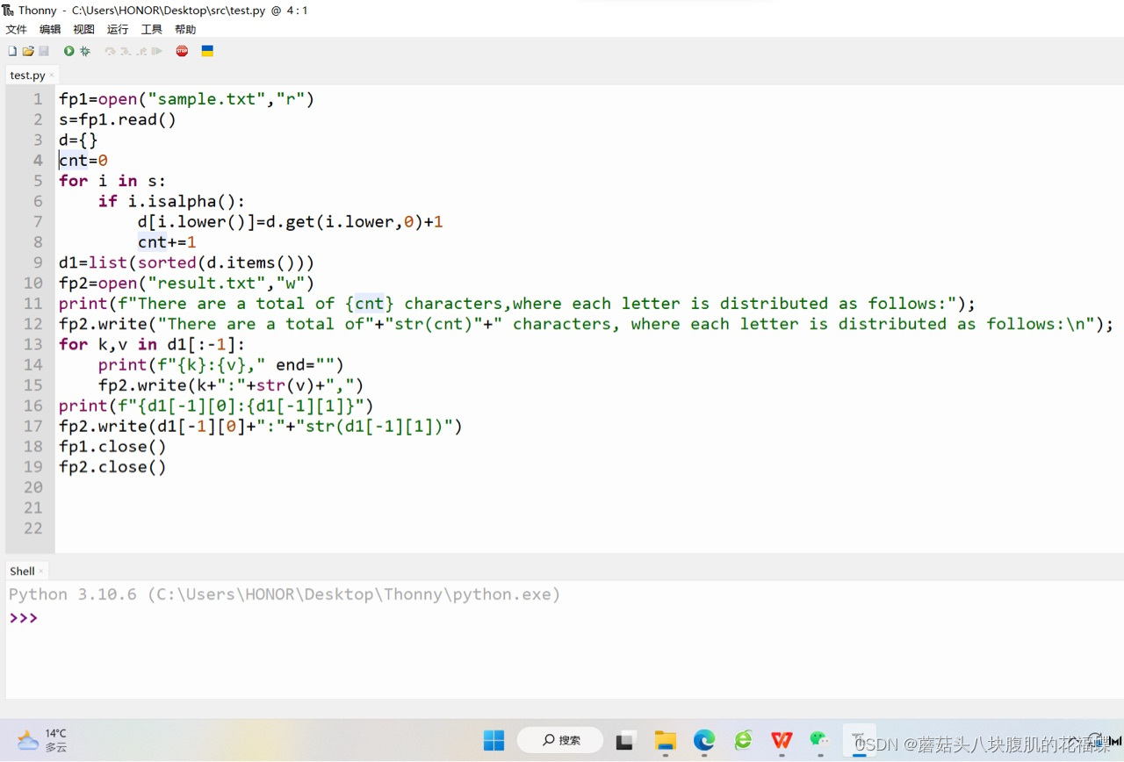Click line number 10 in the gutter
The width and height of the screenshot is (1124, 762).
point(33,283)
